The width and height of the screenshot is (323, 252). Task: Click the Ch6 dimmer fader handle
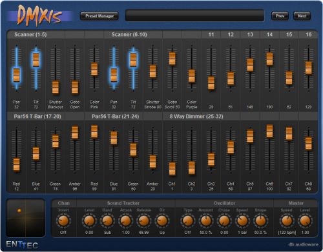[x=269, y=131]
